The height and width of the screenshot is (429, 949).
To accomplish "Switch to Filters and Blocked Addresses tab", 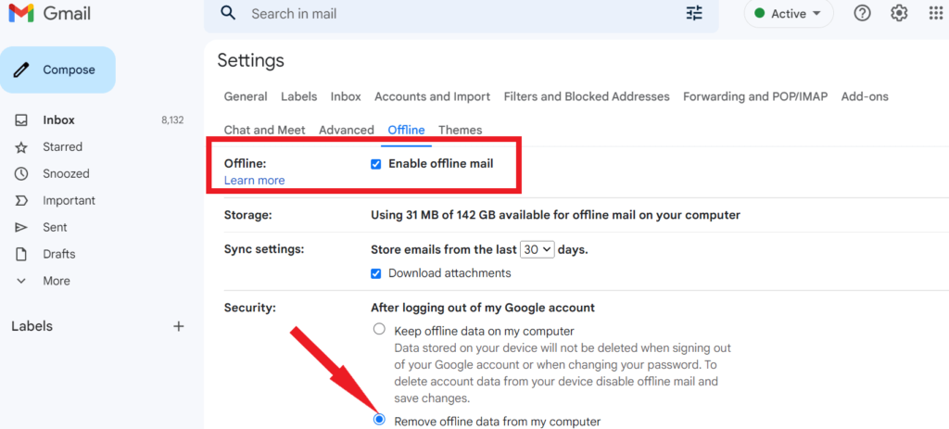I will click(x=587, y=96).
